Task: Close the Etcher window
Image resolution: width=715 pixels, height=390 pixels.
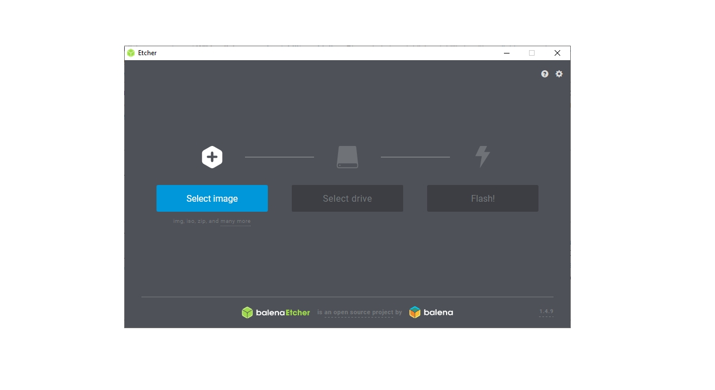Action: pos(557,53)
